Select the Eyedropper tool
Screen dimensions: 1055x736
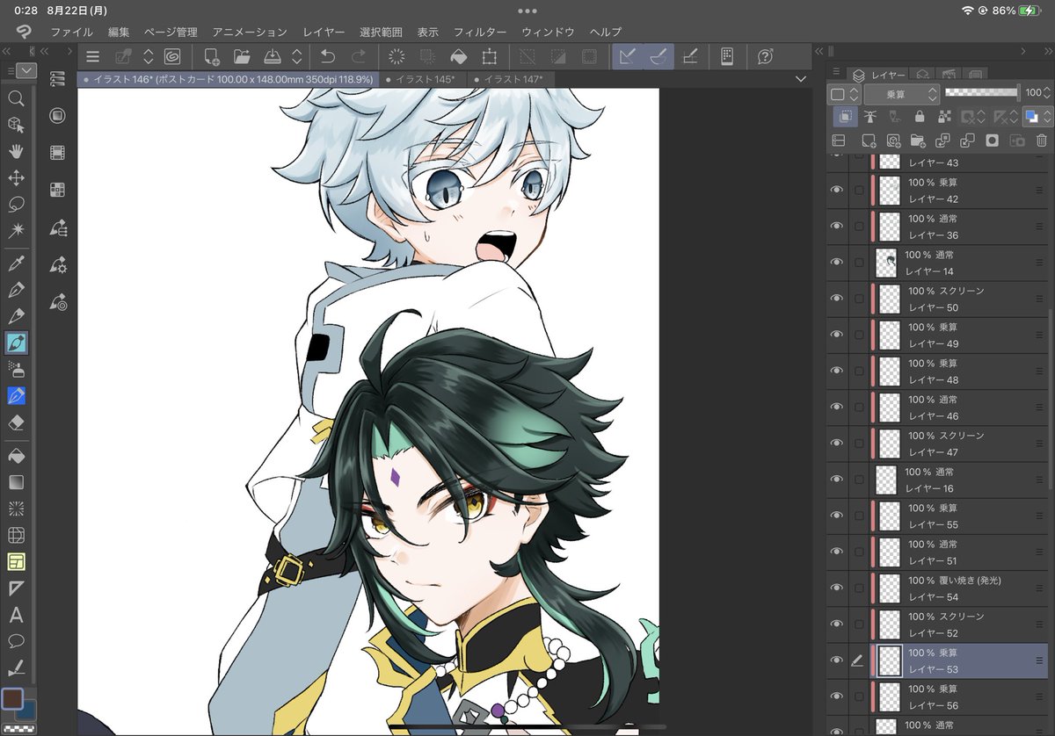16,263
